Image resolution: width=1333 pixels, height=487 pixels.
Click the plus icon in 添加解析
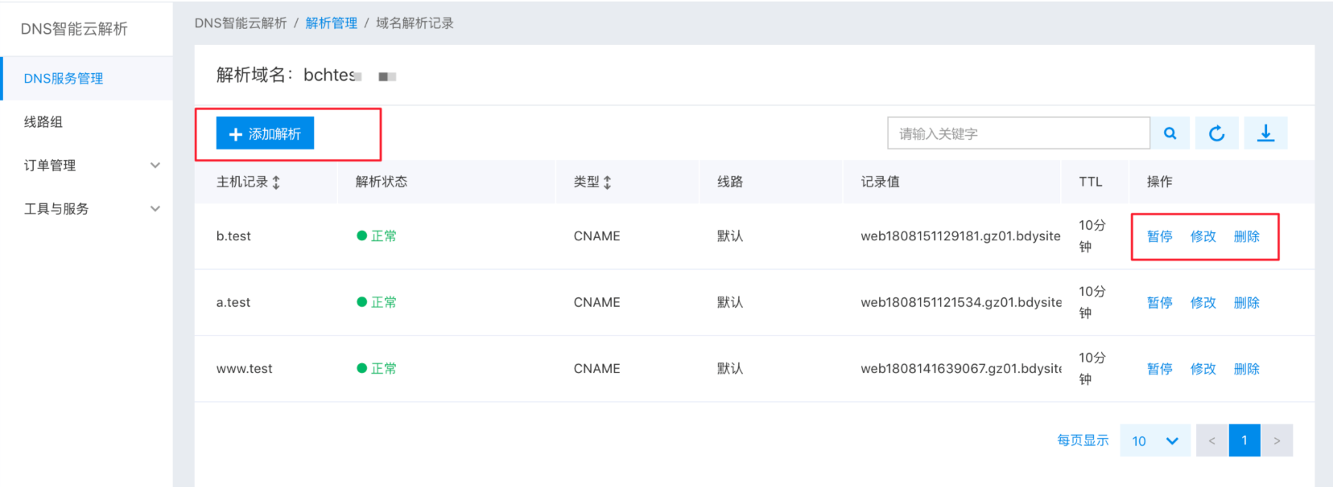[x=236, y=134]
